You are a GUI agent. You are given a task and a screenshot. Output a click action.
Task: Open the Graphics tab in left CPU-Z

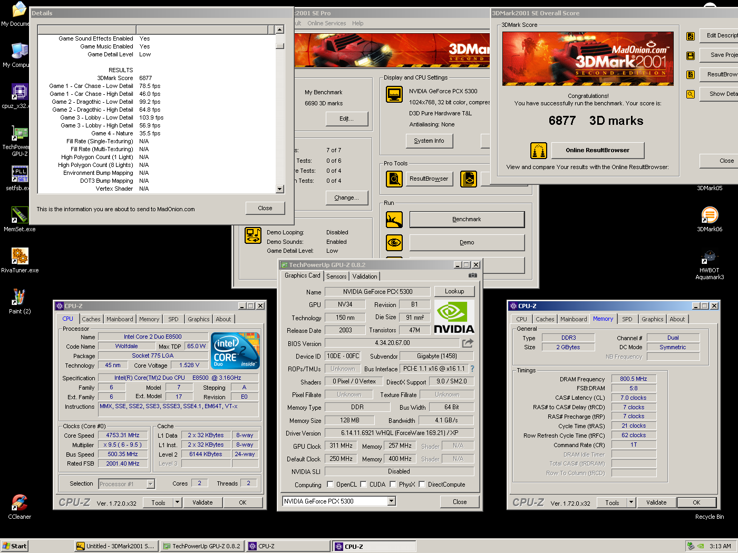click(x=199, y=319)
